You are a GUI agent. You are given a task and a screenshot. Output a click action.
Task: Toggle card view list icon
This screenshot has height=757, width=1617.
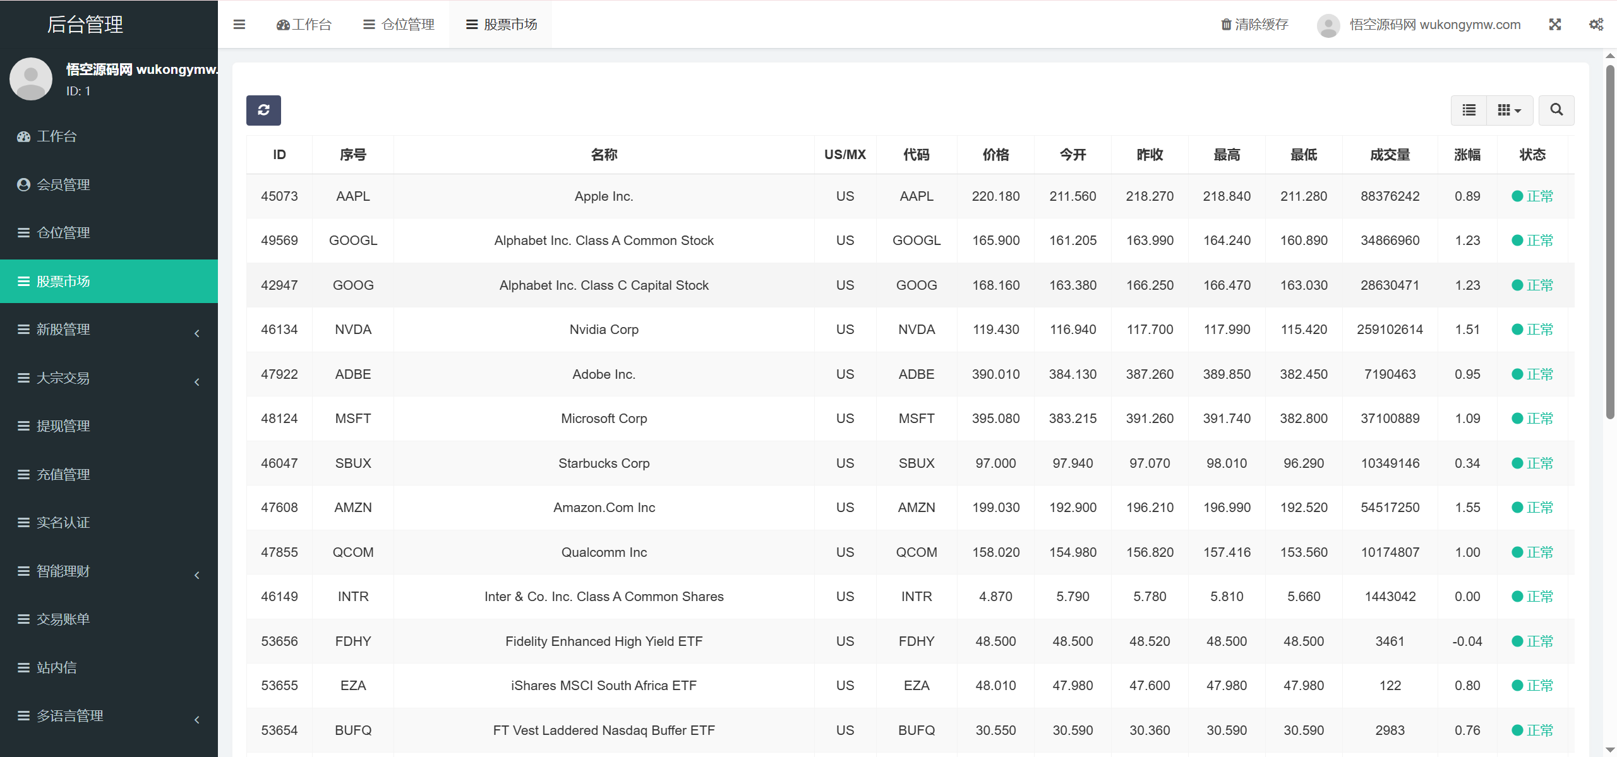click(1469, 110)
